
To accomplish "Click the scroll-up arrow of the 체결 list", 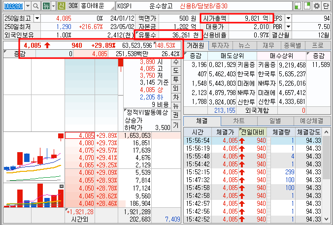I will pyautogui.click(x=327, y=132).
